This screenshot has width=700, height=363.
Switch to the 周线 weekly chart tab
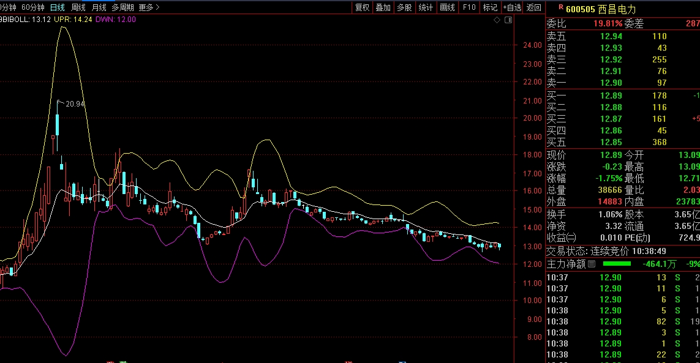[x=78, y=7]
